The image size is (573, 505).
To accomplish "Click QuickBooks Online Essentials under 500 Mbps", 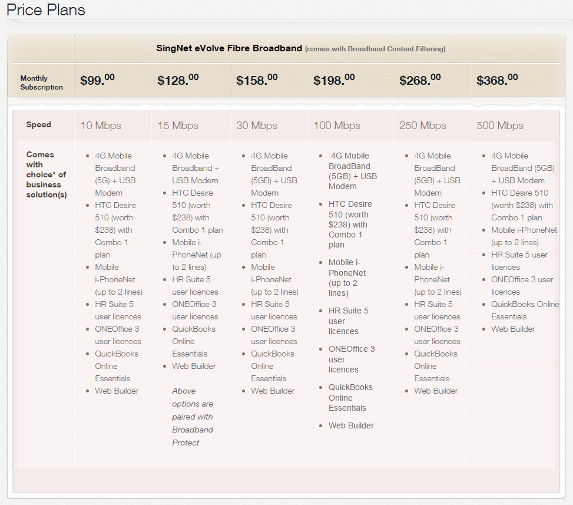I will click(525, 310).
